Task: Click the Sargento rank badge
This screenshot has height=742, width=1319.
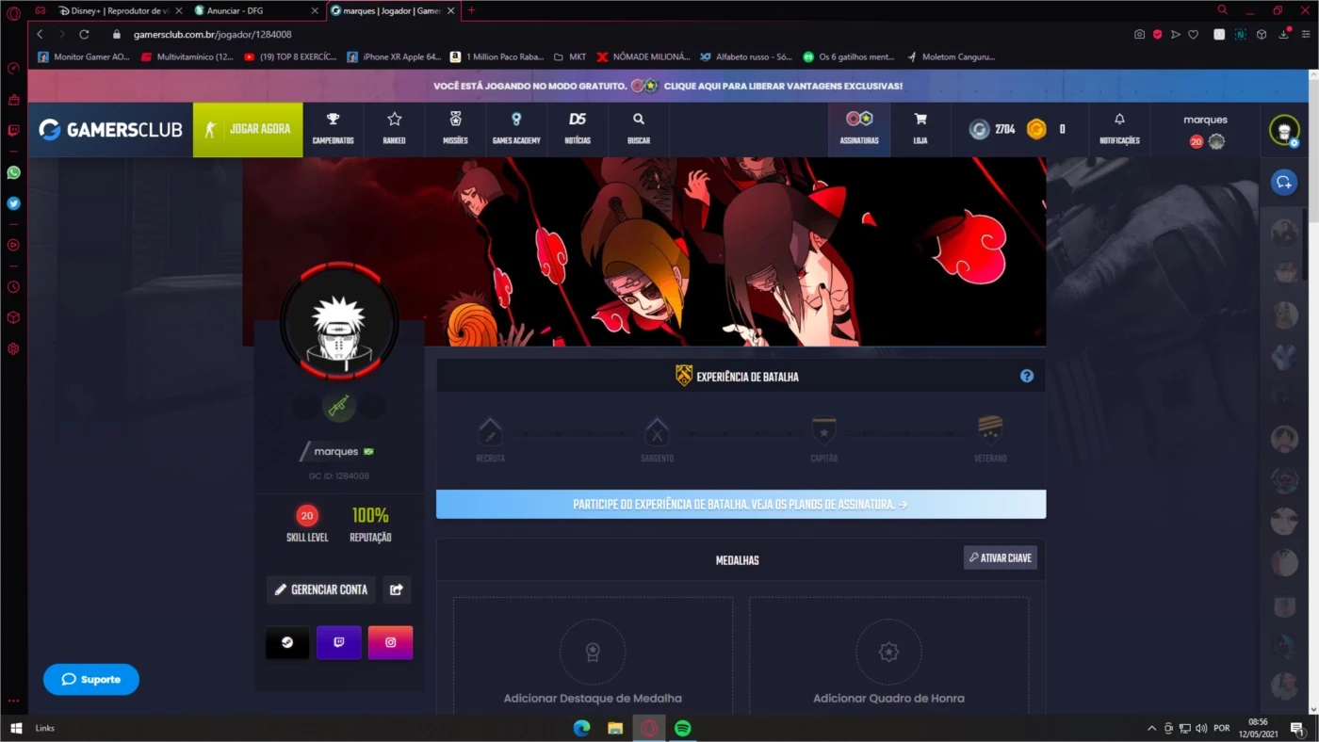Action: point(657,432)
